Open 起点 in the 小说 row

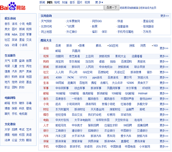(58, 104)
